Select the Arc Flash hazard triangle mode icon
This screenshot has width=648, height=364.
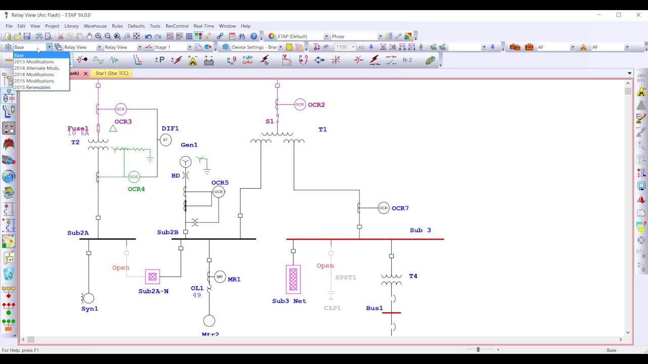point(193,60)
